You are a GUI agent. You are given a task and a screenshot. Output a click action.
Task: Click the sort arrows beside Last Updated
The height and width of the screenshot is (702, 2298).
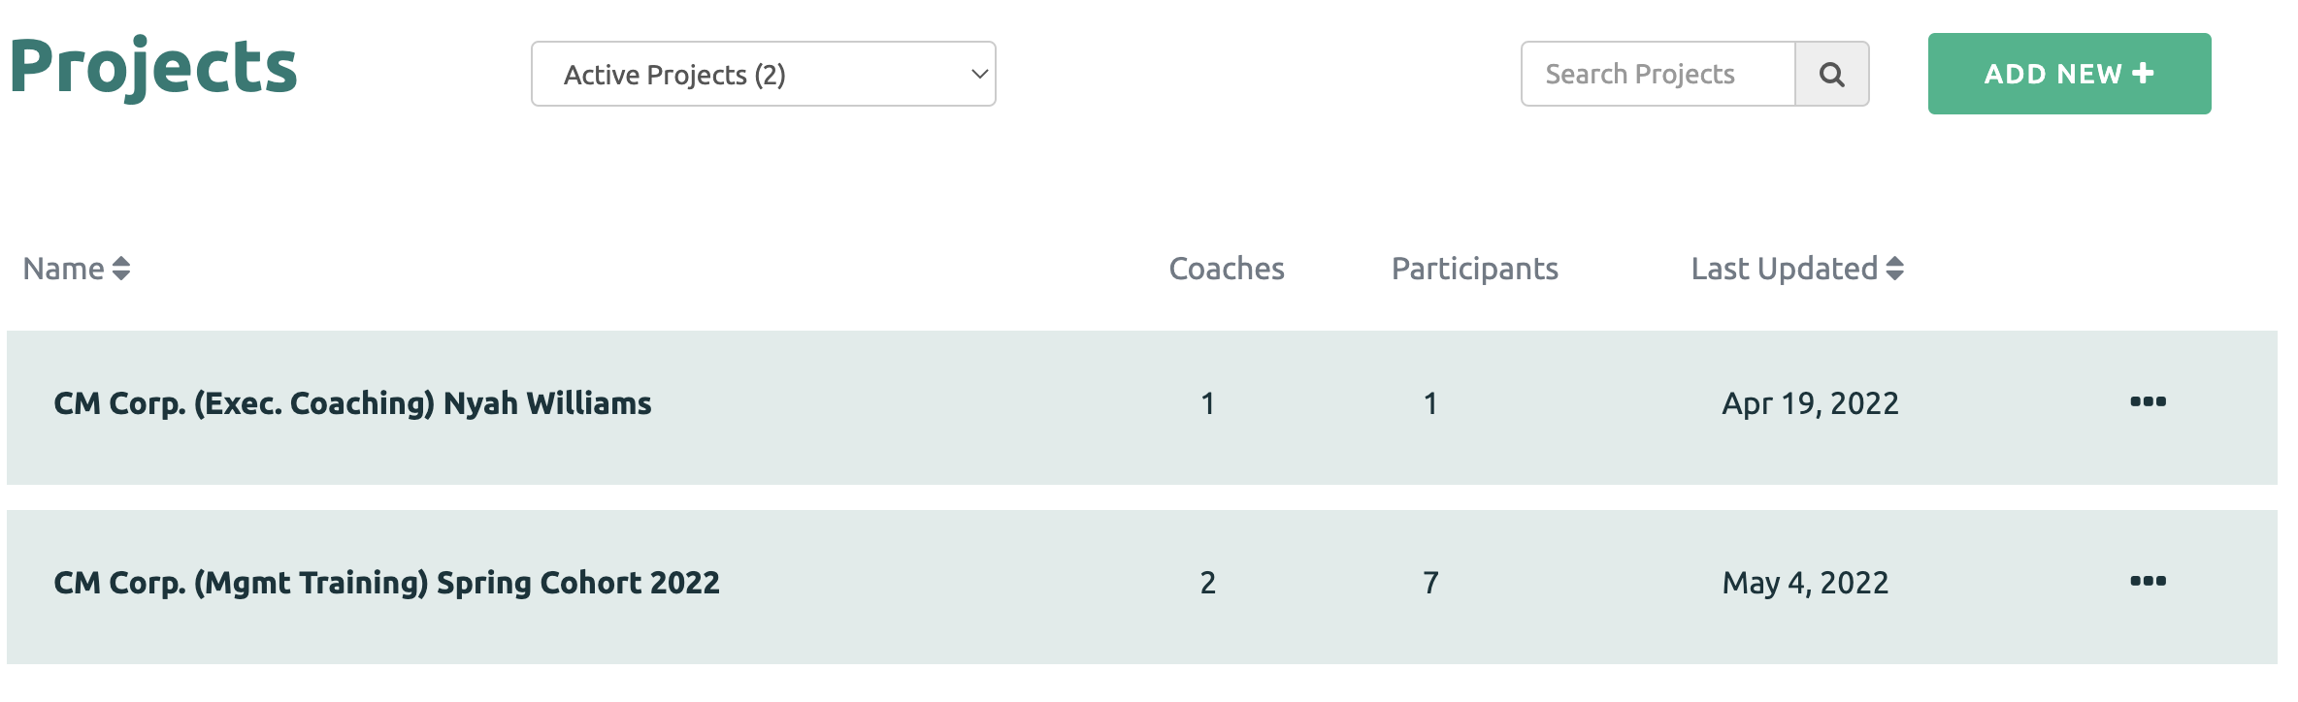pos(1894,269)
